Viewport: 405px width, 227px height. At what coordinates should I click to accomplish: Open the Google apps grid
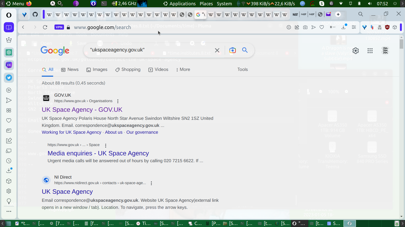(x=370, y=51)
